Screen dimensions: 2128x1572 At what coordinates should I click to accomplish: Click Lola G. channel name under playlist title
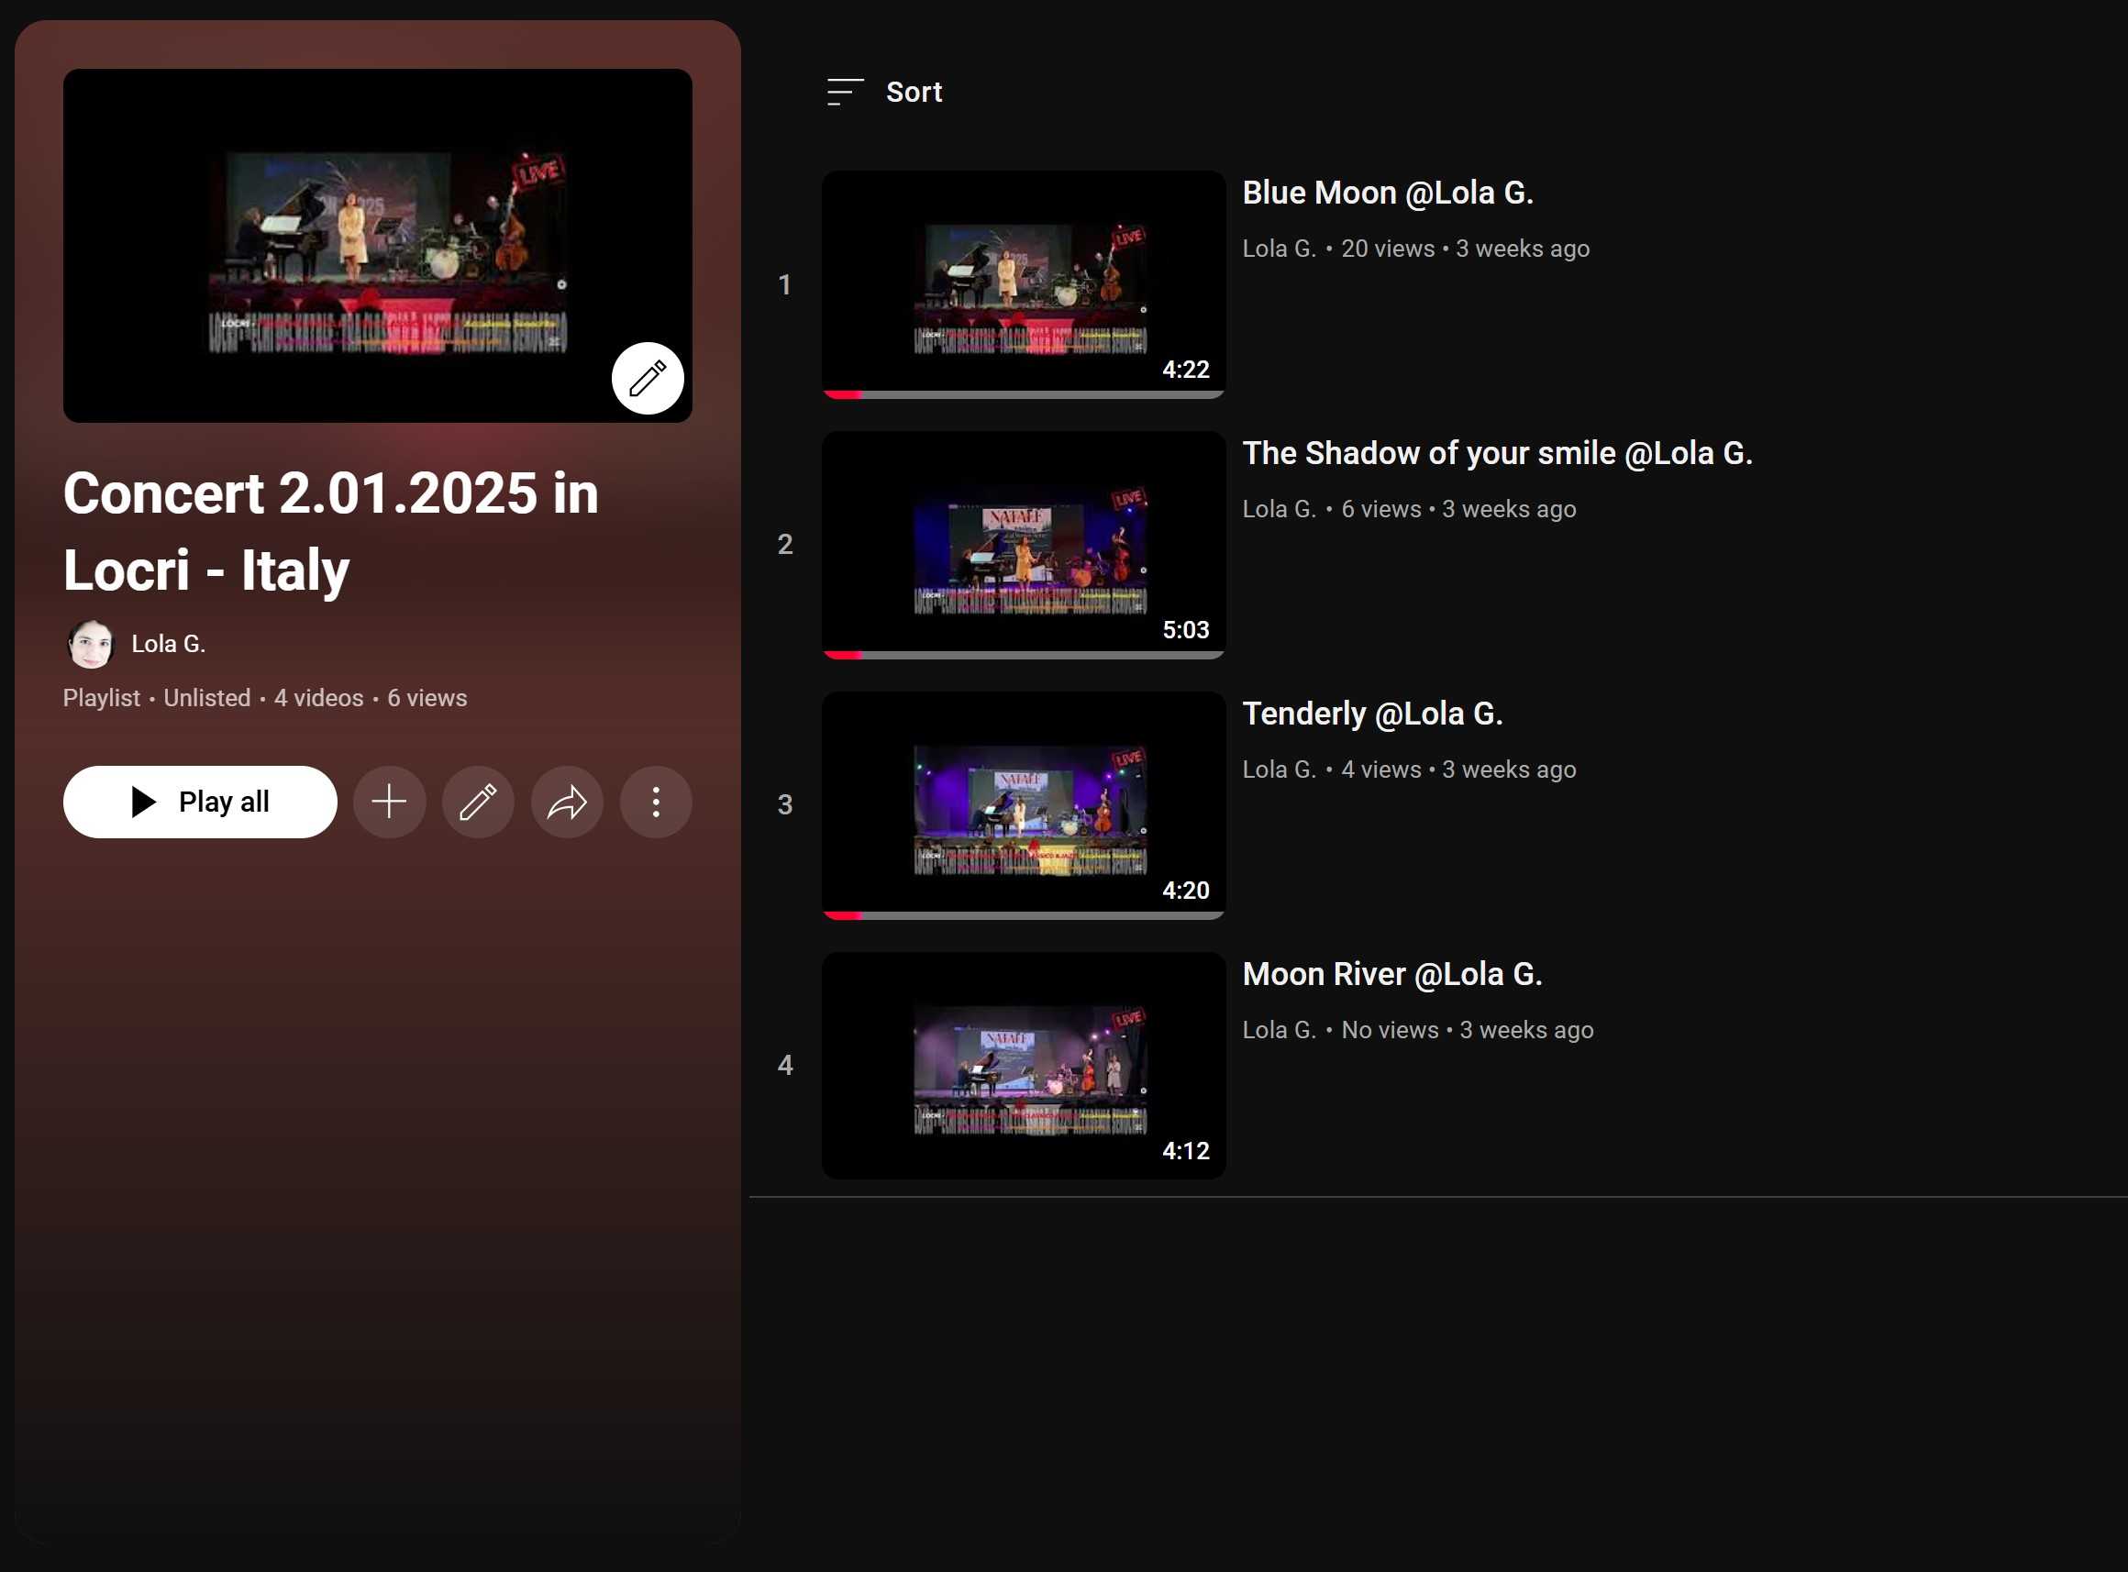(169, 644)
